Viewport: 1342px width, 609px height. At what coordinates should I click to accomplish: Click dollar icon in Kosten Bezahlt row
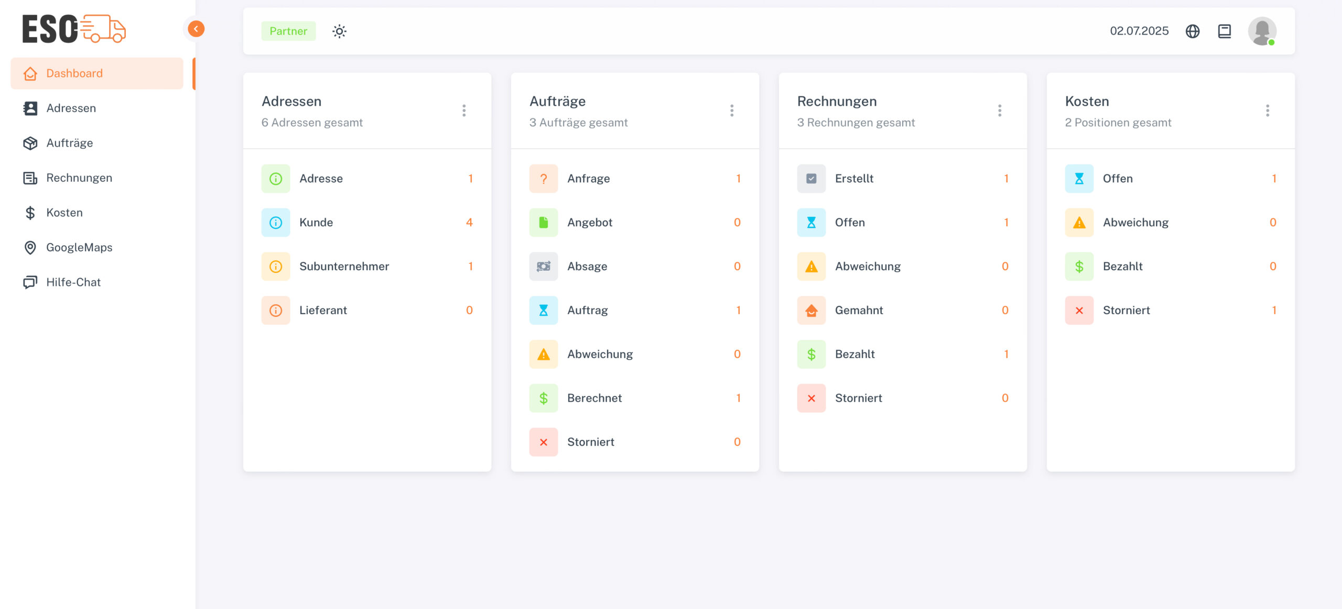tap(1079, 267)
